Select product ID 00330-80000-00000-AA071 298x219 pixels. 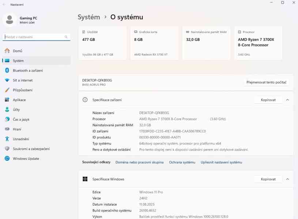(160, 137)
